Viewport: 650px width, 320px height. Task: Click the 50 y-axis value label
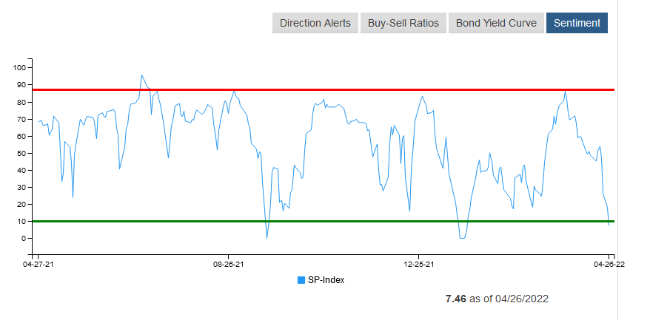22,153
